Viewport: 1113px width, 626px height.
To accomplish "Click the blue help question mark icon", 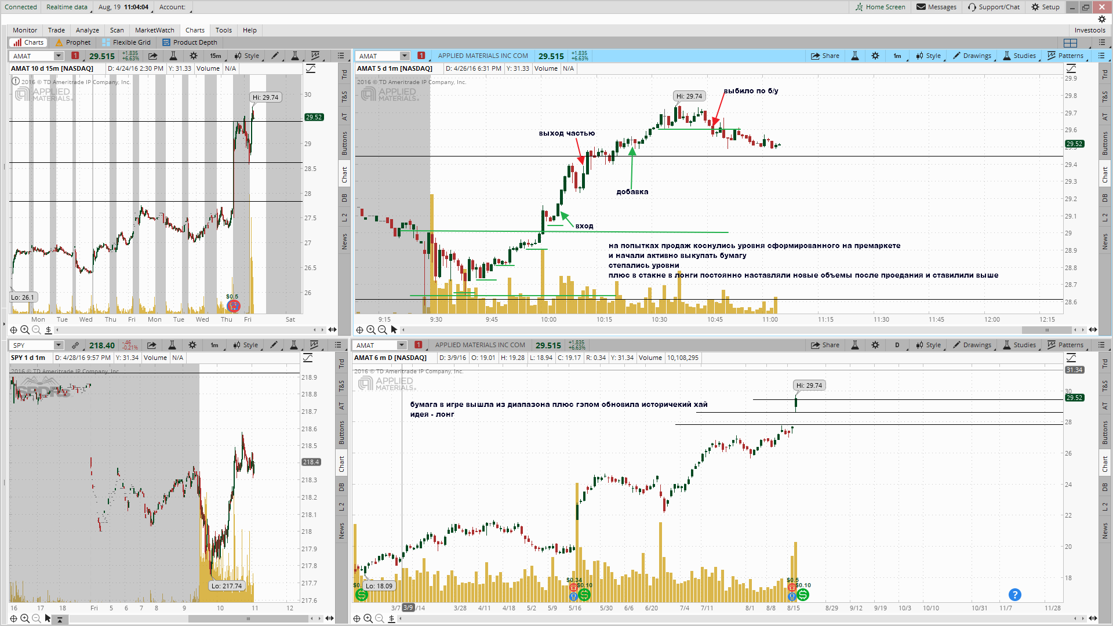I will pyautogui.click(x=1014, y=595).
